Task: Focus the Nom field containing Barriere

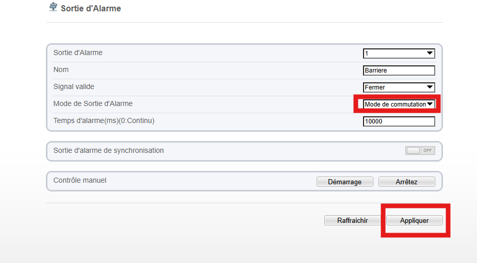Action: (399, 71)
